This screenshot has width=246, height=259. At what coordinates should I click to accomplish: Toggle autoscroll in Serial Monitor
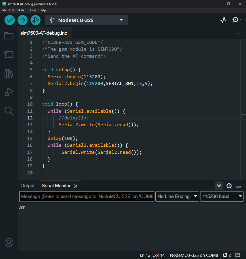point(219,186)
